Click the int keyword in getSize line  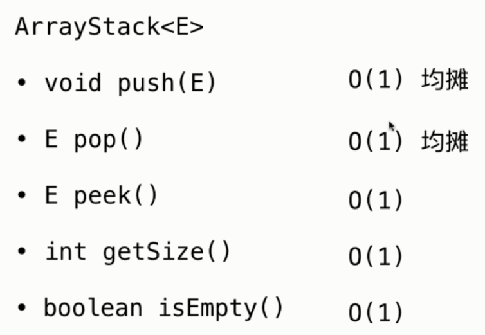(65, 251)
